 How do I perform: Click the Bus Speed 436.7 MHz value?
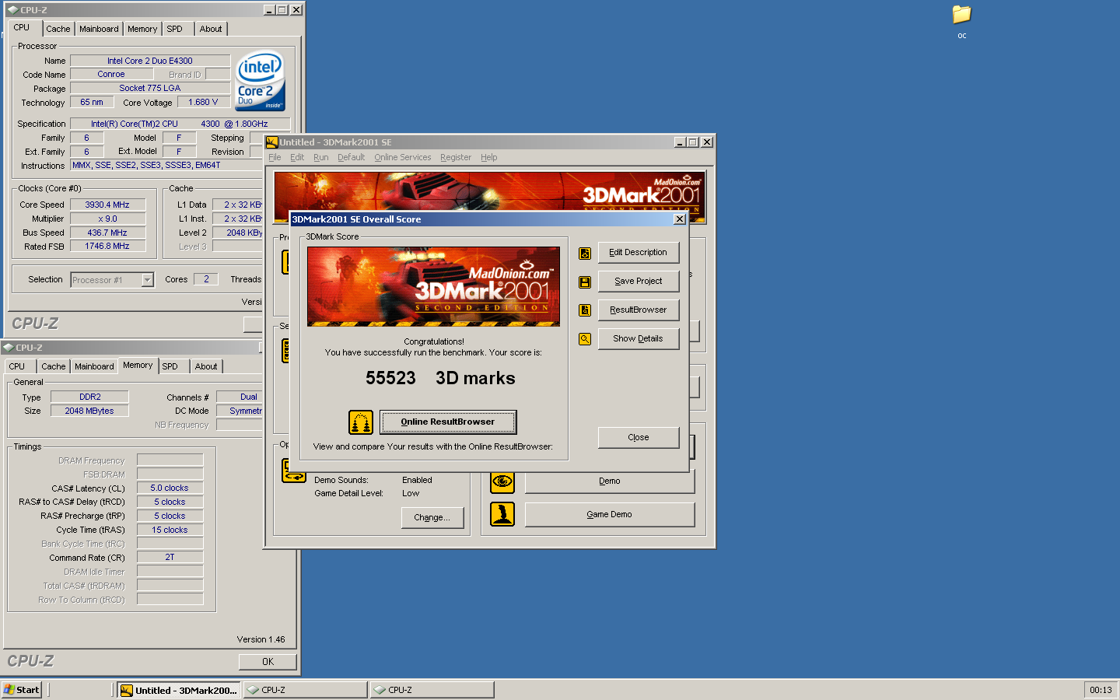tap(107, 233)
